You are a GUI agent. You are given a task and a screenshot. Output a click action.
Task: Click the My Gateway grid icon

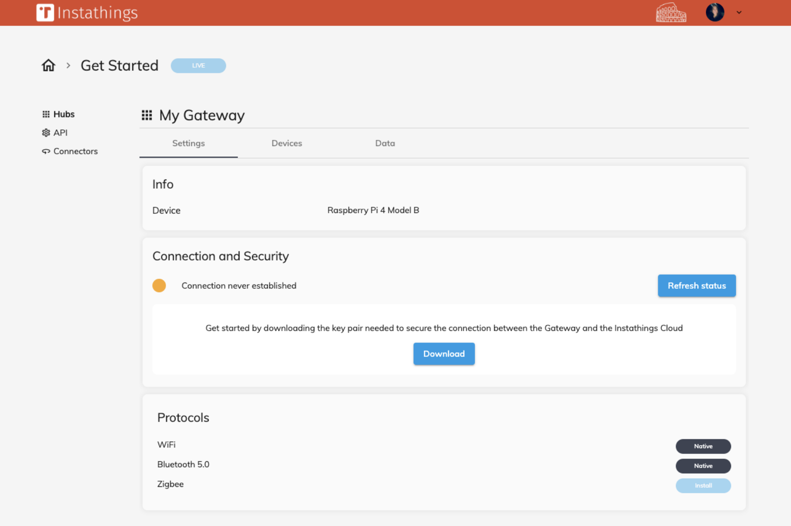point(147,115)
